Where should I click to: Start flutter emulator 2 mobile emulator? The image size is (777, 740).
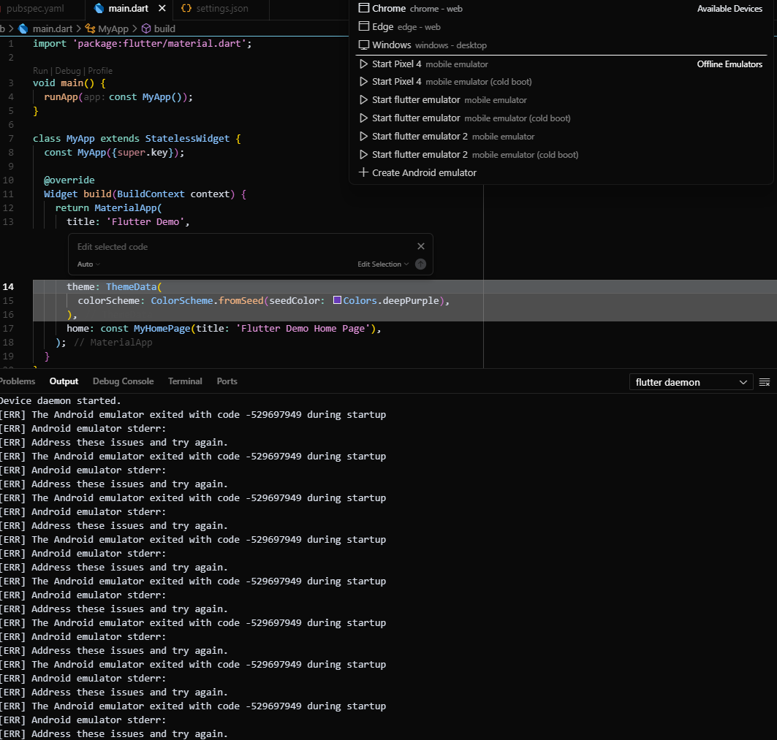[560, 136]
